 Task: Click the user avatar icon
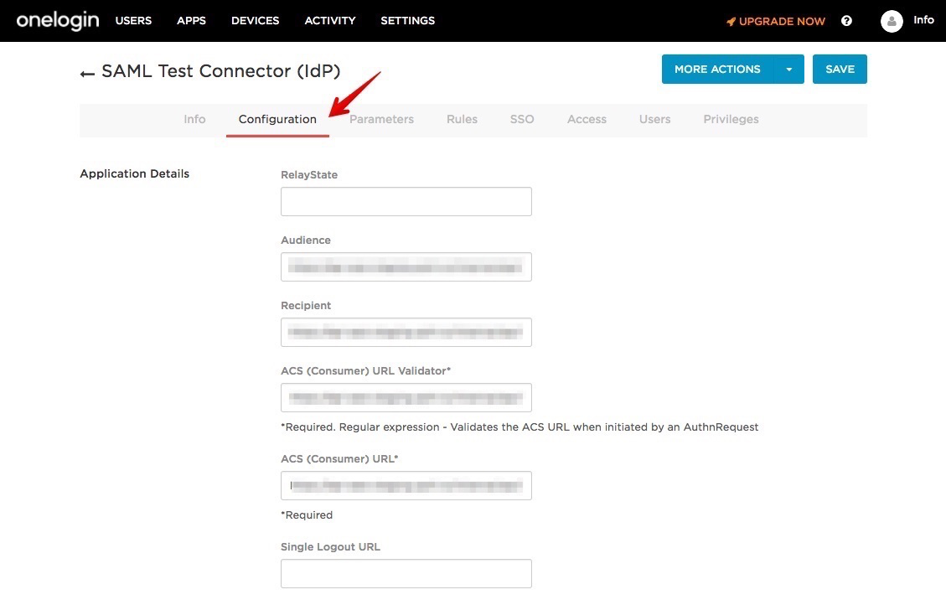pyautogui.click(x=892, y=21)
